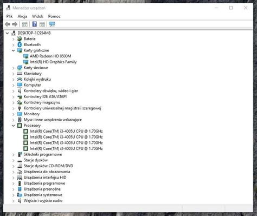Expand the Klawiatury category arrow
257x216 pixels.
[x=13, y=74]
